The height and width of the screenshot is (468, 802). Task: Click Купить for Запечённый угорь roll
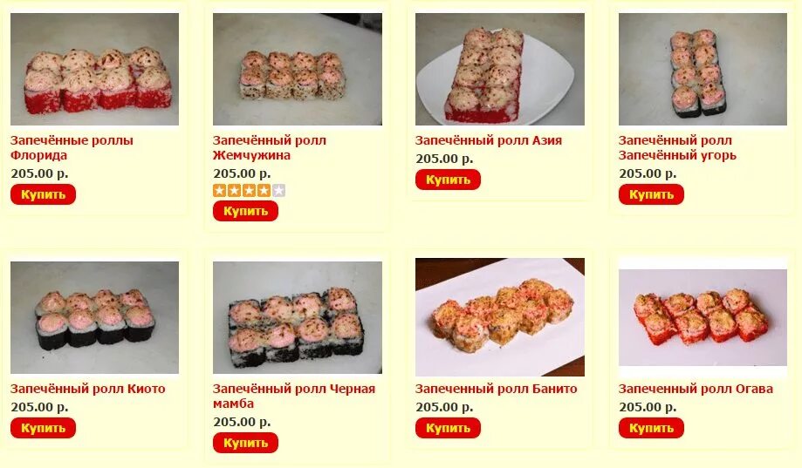point(651,194)
